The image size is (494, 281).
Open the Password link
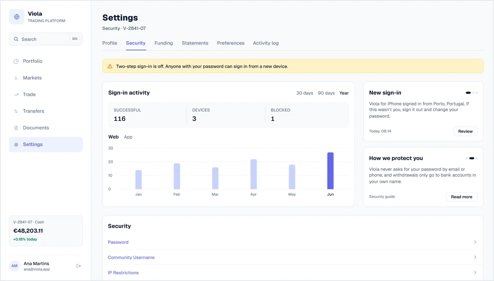click(x=118, y=242)
